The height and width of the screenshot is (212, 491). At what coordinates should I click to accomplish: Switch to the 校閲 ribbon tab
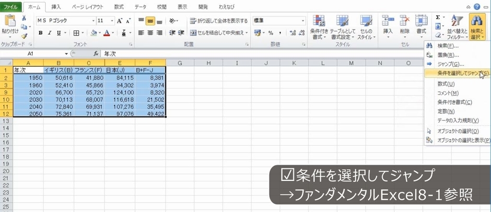(x=162, y=7)
